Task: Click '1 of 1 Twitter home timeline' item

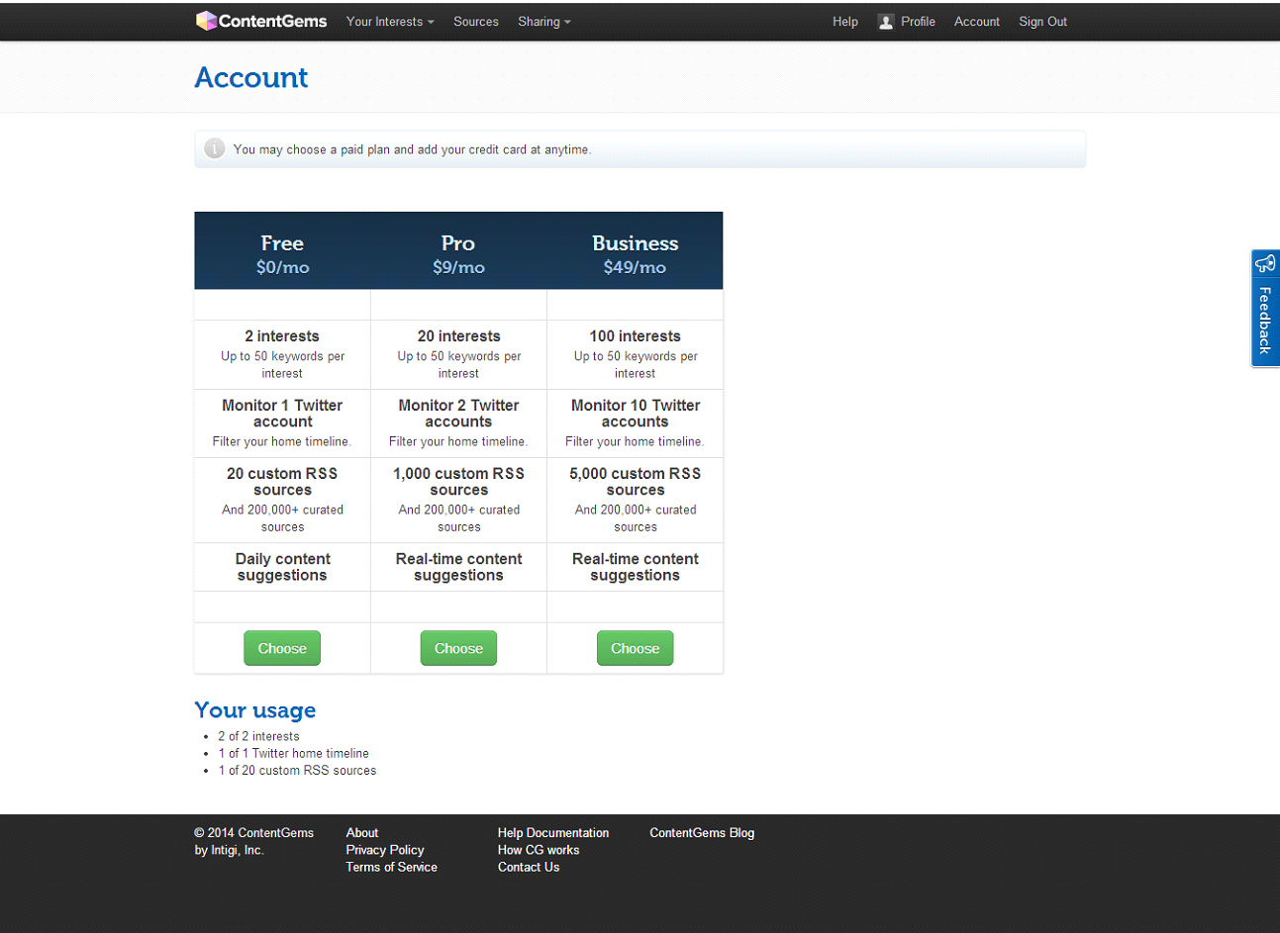Action: (x=293, y=753)
